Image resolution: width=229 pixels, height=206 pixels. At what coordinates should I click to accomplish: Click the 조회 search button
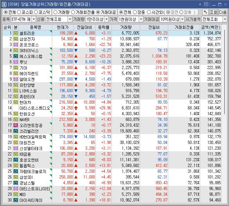[214, 12]
